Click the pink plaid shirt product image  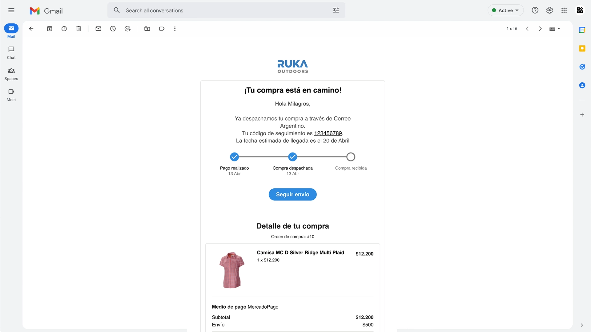tap(232, 270)
